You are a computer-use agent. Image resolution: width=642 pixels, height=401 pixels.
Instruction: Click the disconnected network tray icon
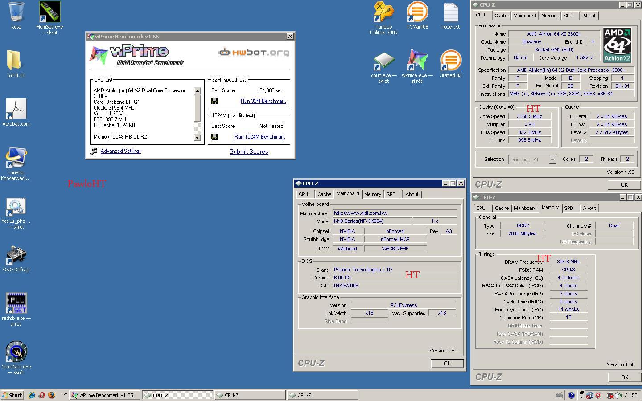pos(609,395)
